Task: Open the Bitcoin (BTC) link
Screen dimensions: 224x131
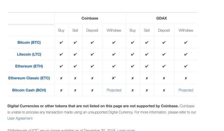Action: point(29,42)
